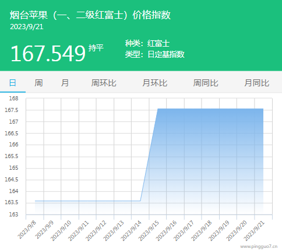Switch to 月环比 tab
Viewport: 282px width, 252px height.
(x=155, y=83)
